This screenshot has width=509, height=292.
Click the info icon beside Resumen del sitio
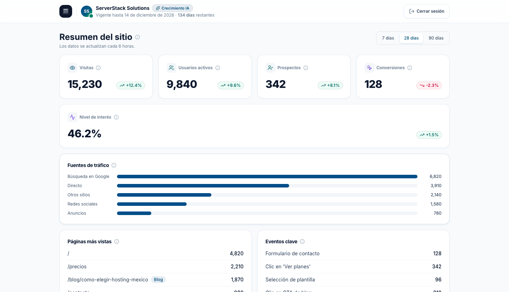pos(138,37)
